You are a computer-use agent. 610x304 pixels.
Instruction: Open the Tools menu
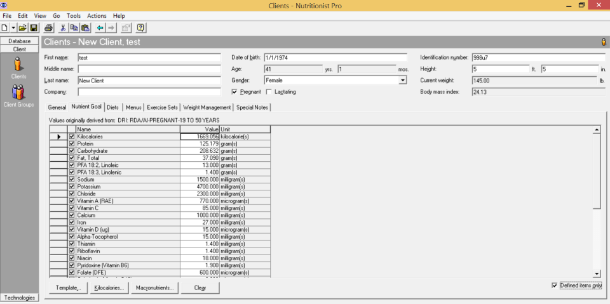pyautogui.click(x=74, y=16)
